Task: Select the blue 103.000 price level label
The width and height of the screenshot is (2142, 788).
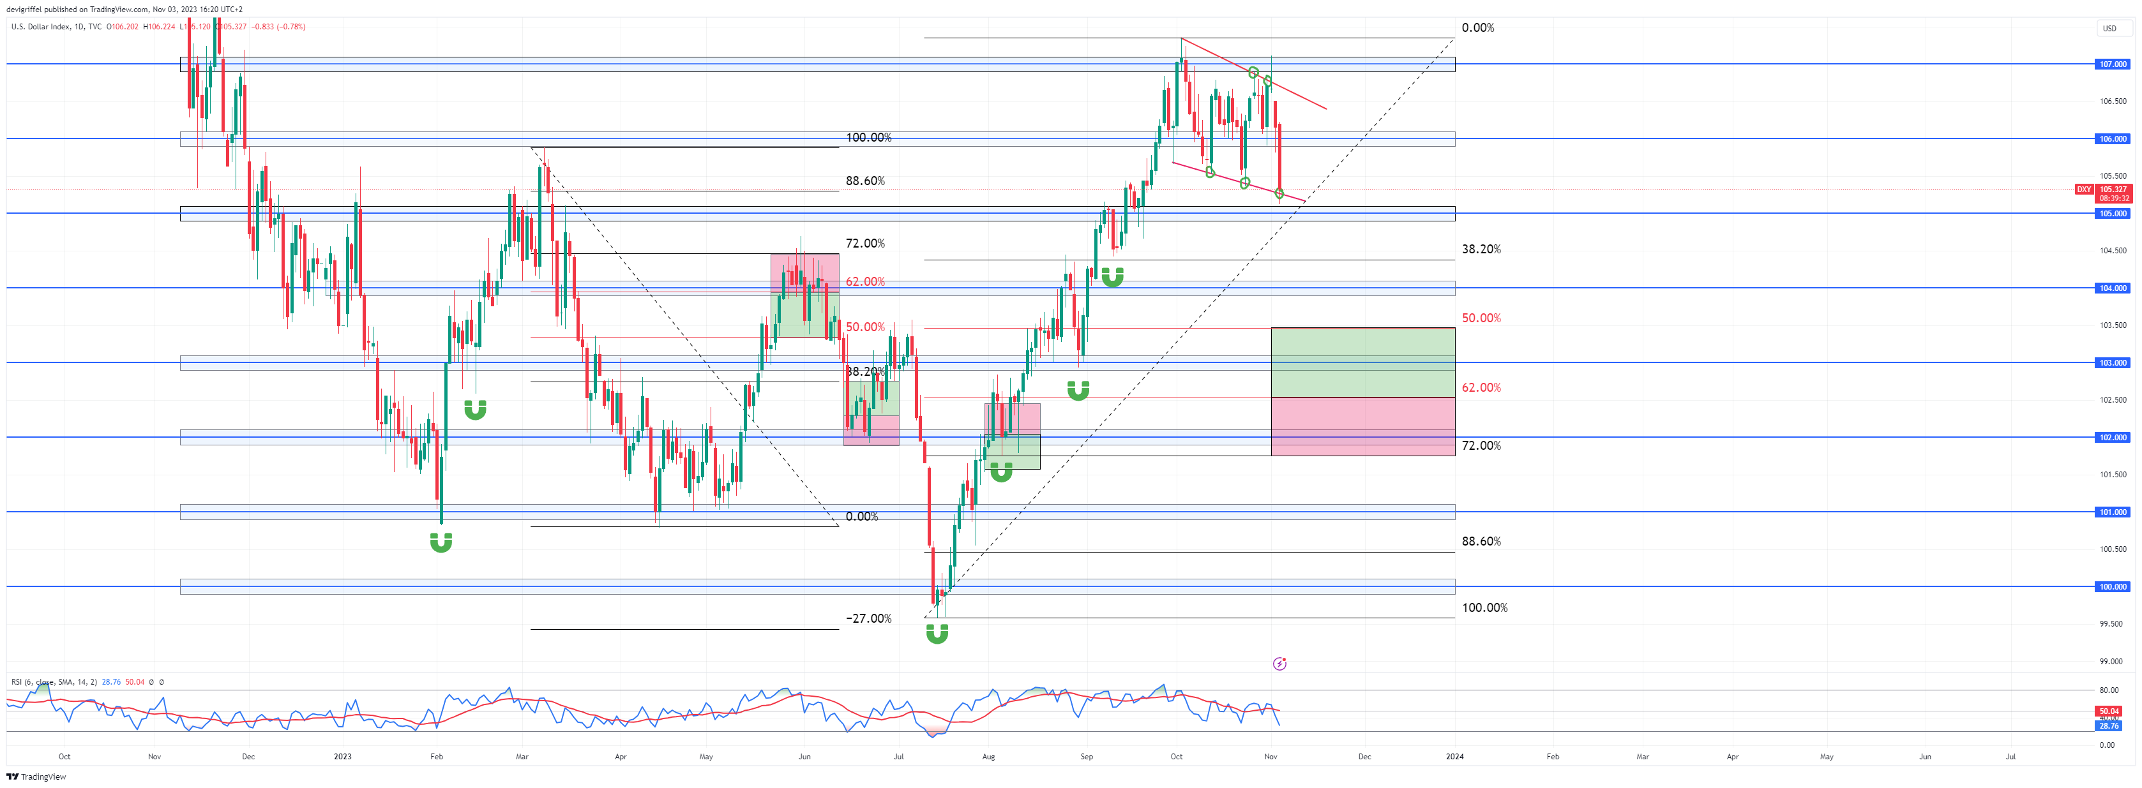Action: click(2113, 363)
